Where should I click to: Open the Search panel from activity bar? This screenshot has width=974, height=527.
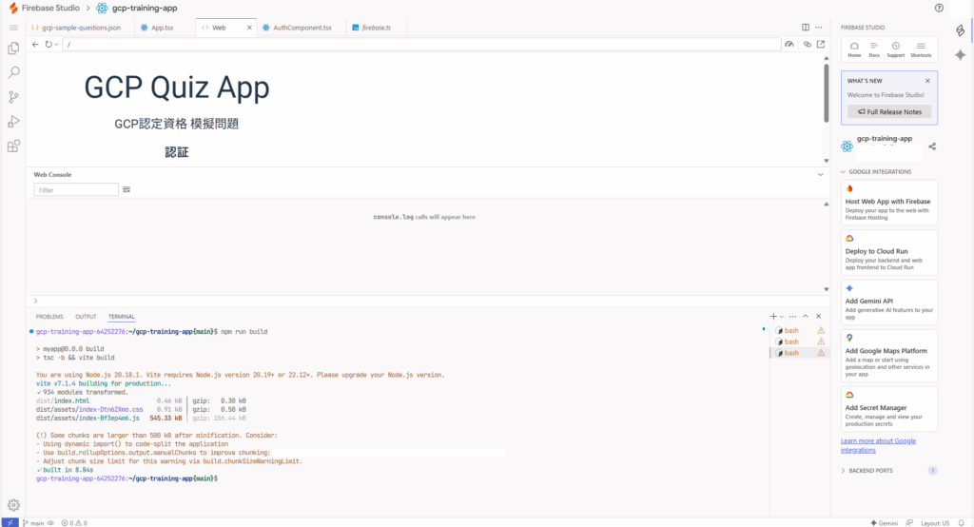pyautogui.click(x=13, y=72)
